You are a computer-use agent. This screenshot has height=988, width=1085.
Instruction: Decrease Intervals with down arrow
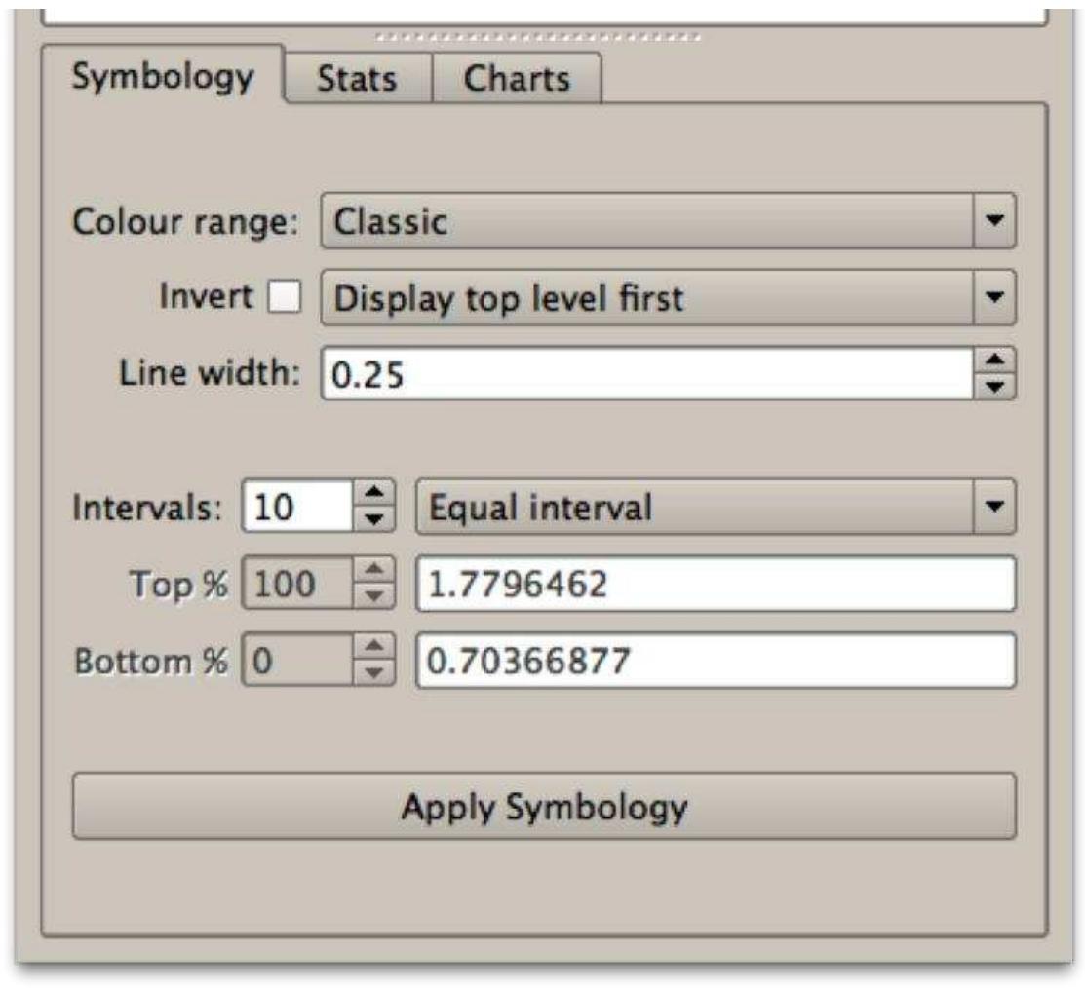[374, 520]
